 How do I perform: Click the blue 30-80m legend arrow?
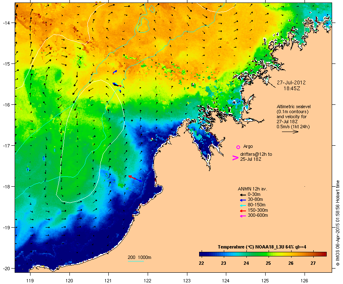click(x=243, y=200)
